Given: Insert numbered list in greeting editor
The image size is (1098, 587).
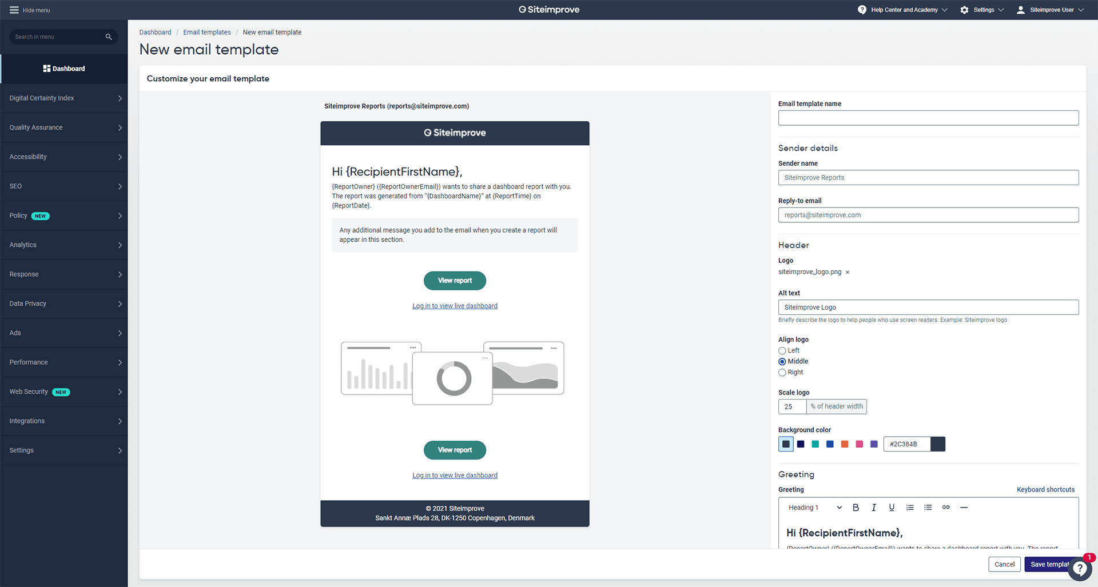Looking at the screenshot, I should click(x=910, y=508).
